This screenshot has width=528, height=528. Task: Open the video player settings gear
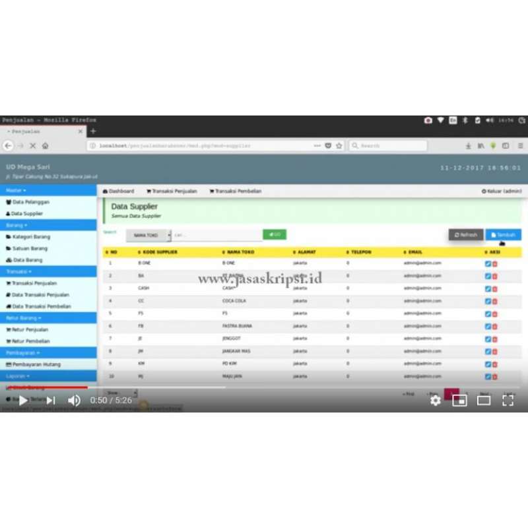[x=436, y=400]
